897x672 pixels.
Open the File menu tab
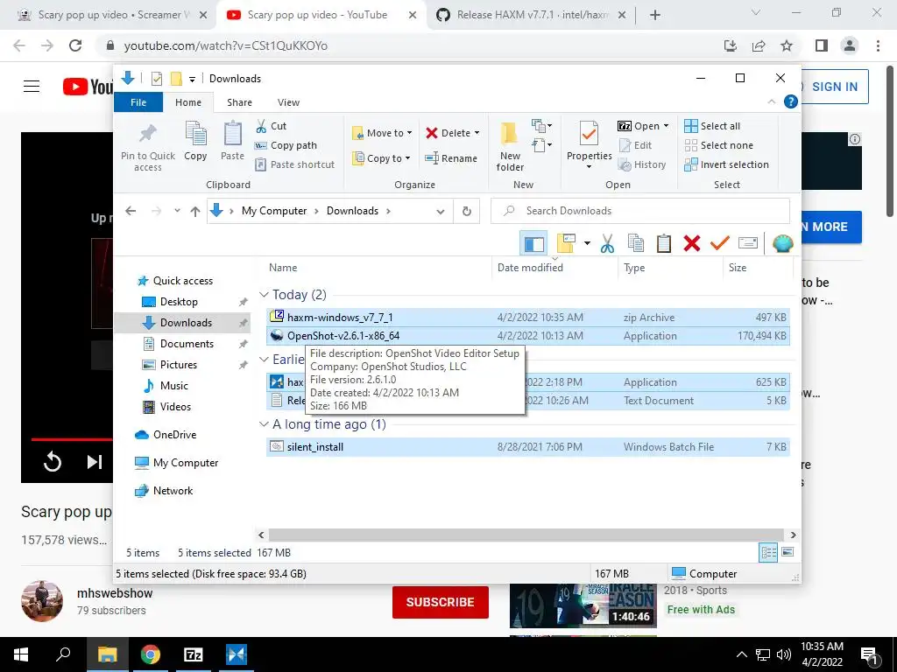click(x=138, y=102)
